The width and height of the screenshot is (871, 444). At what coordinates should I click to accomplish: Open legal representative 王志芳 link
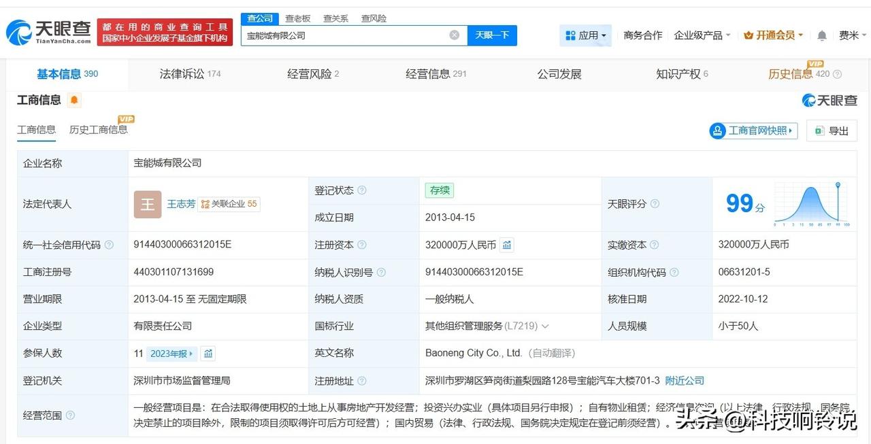(x=181, y=204)
